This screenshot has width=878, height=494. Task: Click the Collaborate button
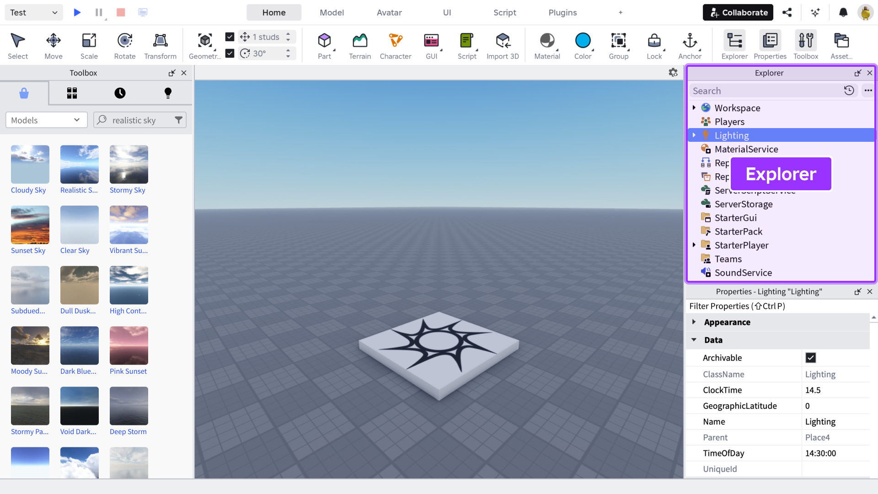point(738,12)
